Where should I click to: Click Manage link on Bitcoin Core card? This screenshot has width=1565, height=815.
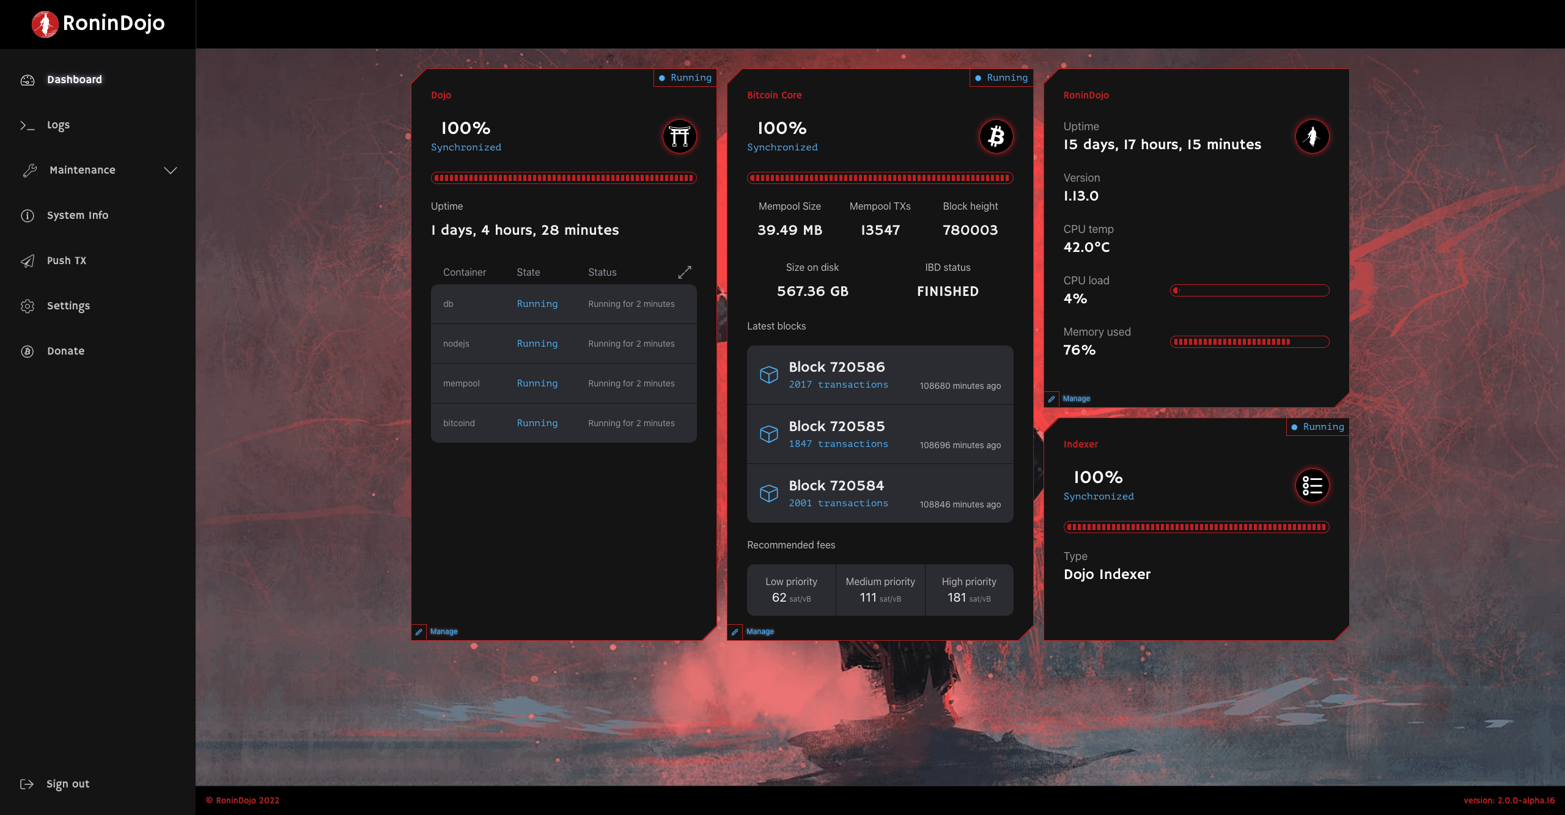tap(760, 632)
